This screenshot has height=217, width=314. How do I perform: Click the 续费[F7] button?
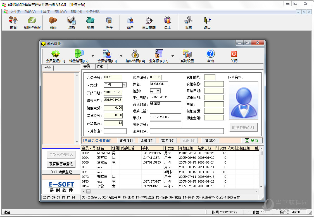147,141
